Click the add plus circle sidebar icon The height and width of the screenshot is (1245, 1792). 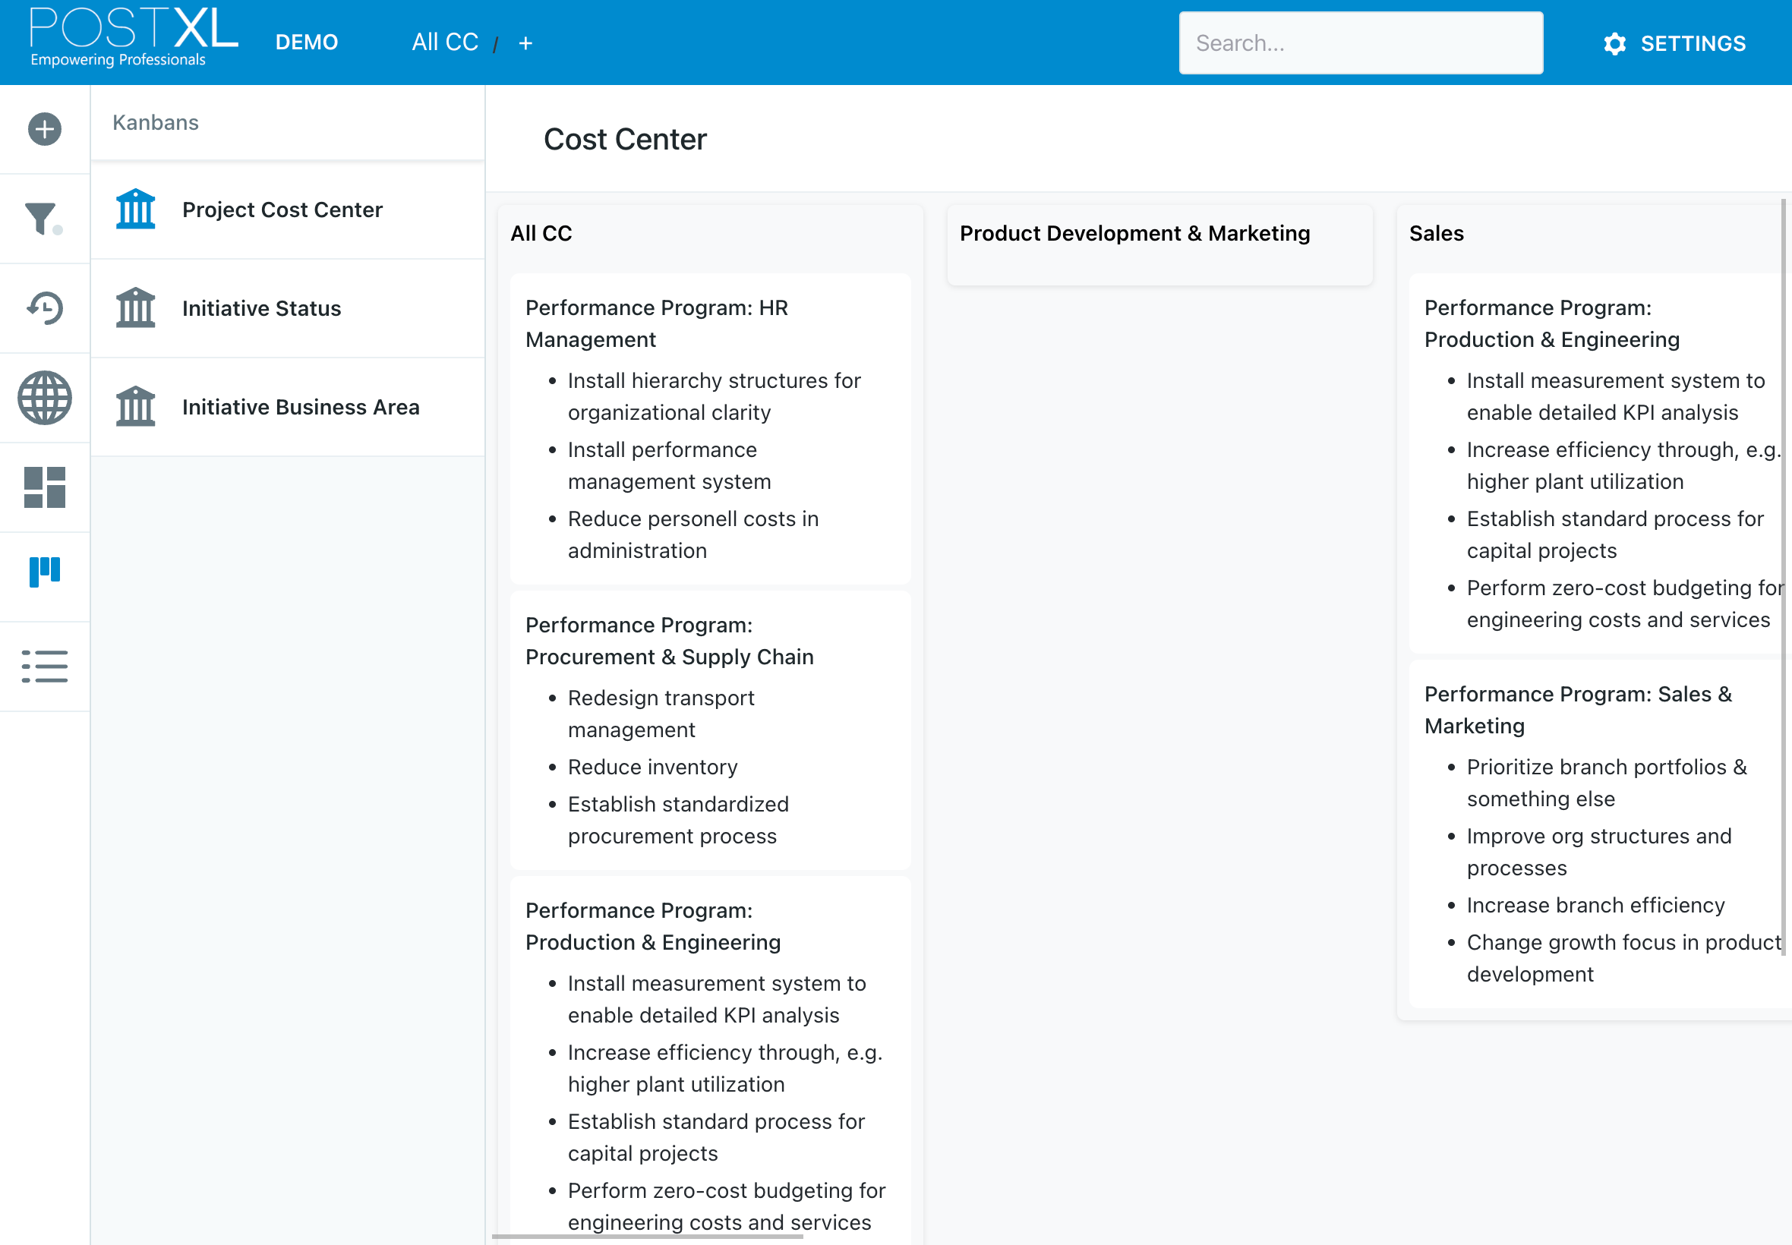45,130
